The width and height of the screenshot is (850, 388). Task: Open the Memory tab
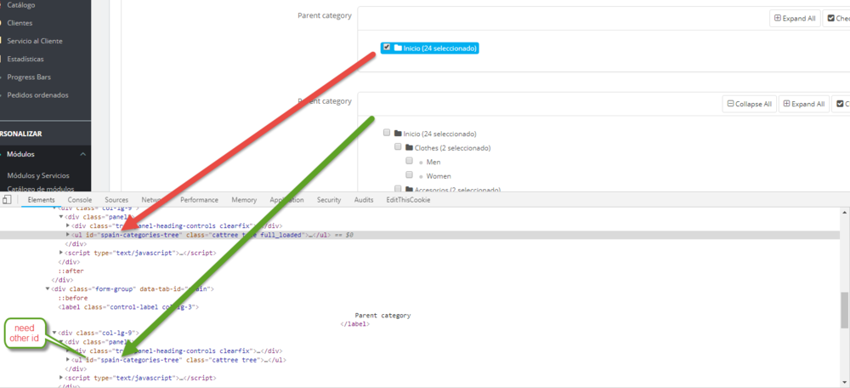click(x=244, y=200)
